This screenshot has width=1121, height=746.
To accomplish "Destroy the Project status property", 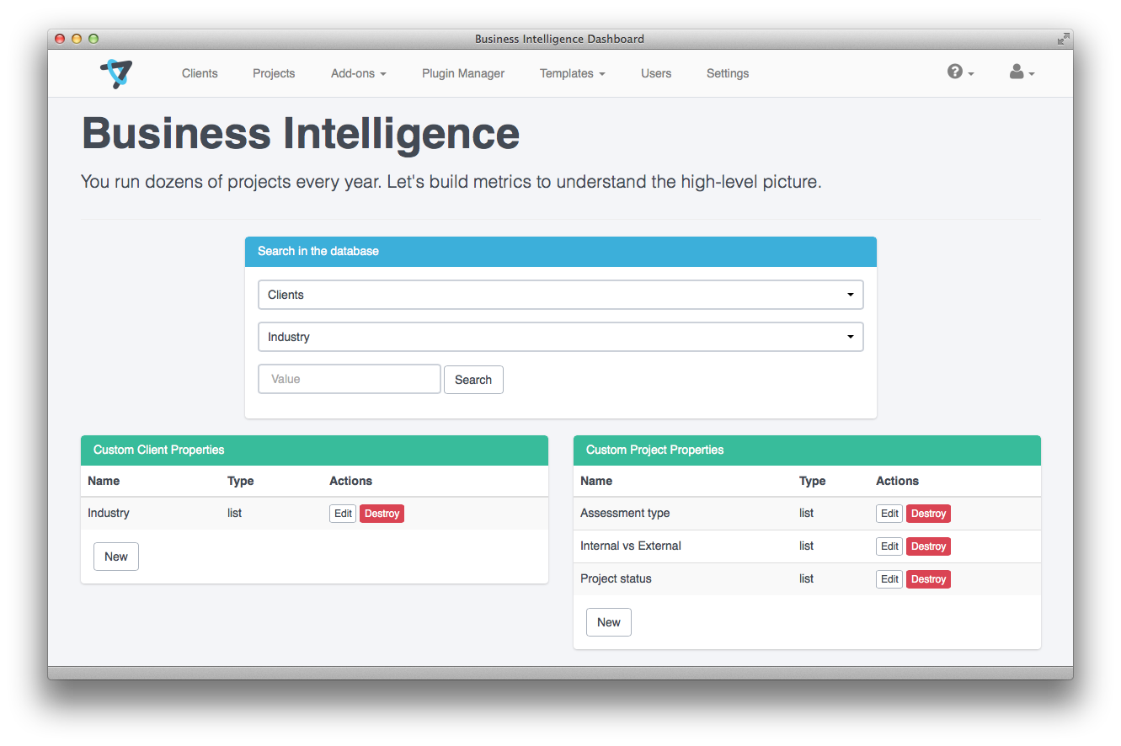I will tap(928, 579).
